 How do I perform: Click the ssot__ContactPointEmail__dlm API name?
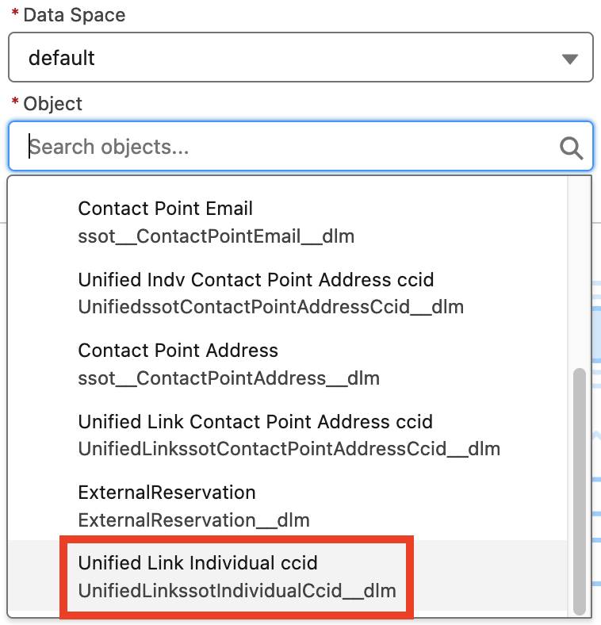[216, 236]
